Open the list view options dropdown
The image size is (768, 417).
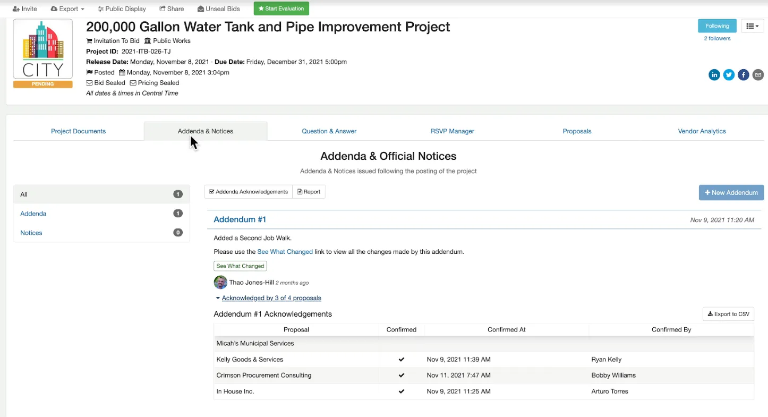752,26
